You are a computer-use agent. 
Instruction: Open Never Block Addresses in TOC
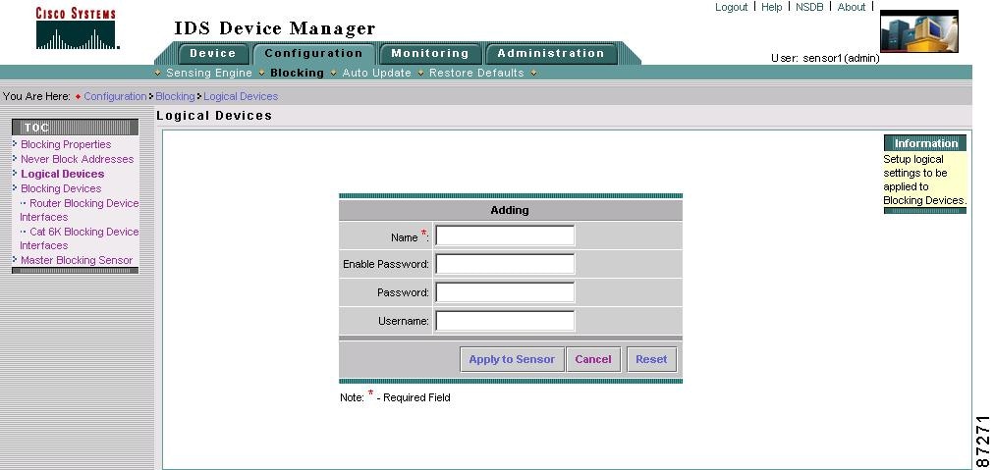click(78, 159)
